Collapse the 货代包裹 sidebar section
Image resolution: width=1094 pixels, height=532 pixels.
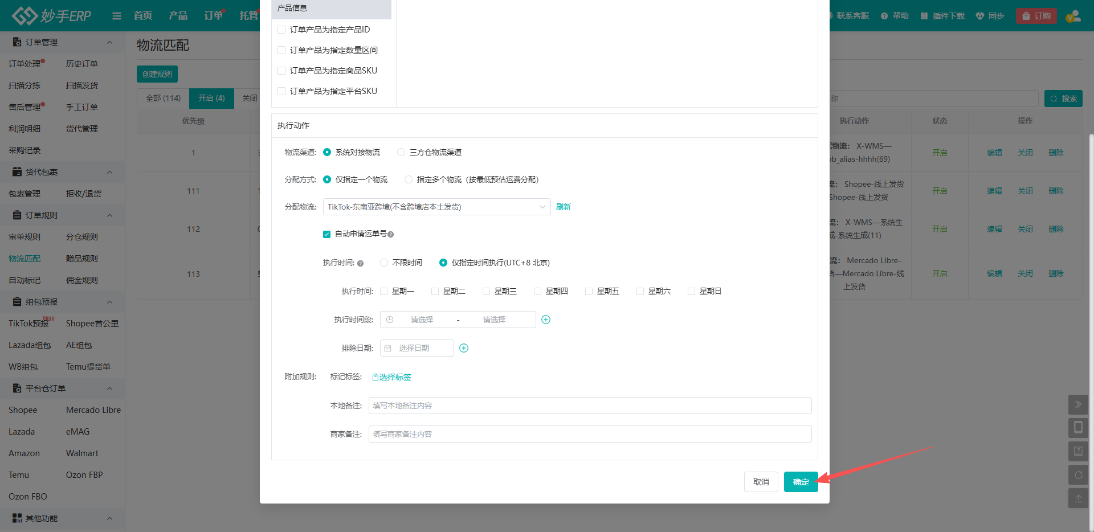coord(109,172)
